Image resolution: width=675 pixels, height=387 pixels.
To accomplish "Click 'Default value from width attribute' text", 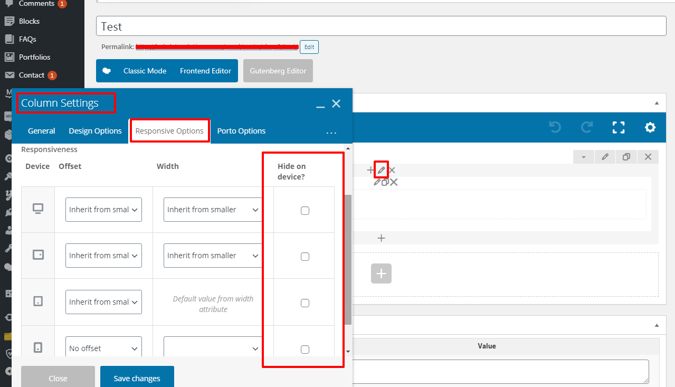I will [x=213, y=304].
